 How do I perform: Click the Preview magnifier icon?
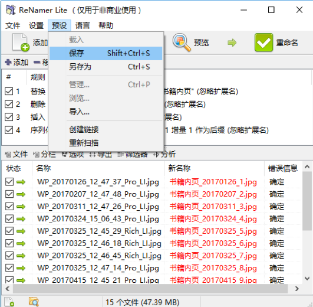pyautogui.click(x=182, y=42)
